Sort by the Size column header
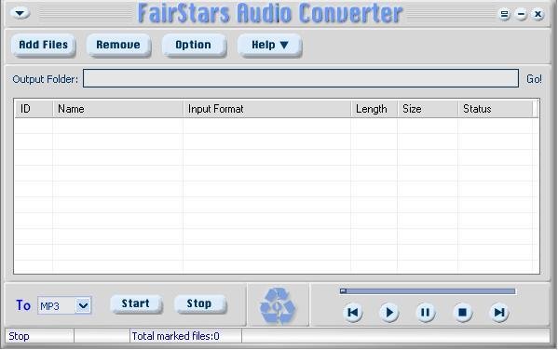558x350 pixels. tap(428, 109)
